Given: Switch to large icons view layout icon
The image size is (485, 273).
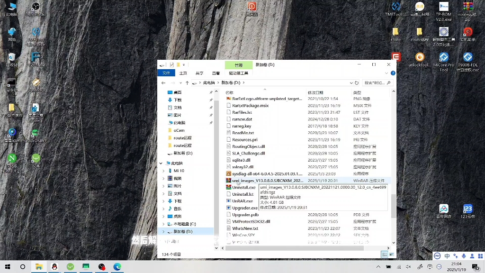Looking at the screenshot, I should coord(392,255).
